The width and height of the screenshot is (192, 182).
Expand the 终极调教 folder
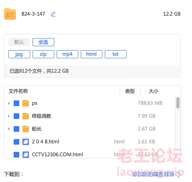9,116
